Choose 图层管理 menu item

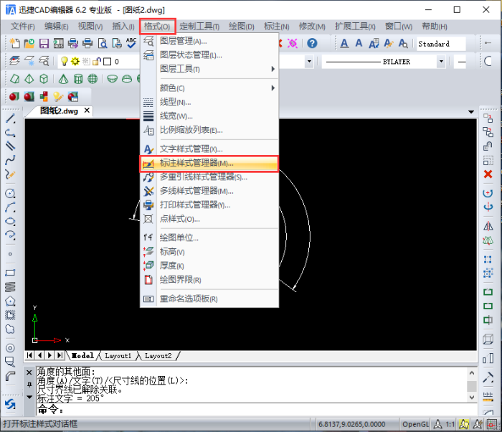coord(209,41)
